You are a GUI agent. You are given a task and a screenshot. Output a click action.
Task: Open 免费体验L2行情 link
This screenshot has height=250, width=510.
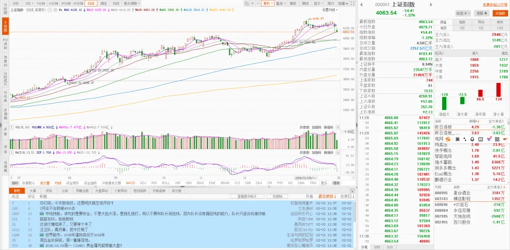coord(495,5)
